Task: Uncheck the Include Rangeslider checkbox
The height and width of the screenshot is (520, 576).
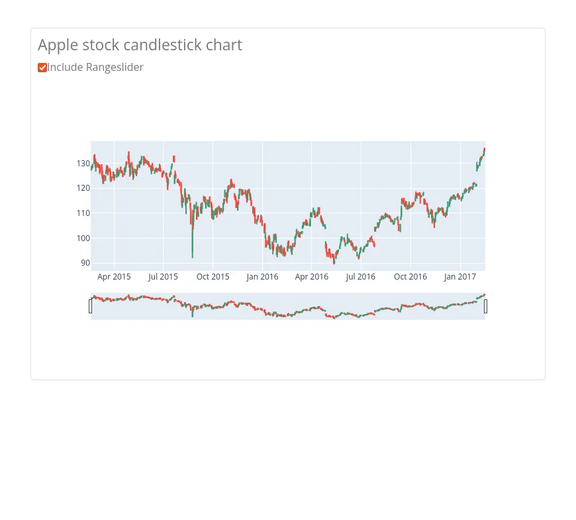Action: (42, 68)
